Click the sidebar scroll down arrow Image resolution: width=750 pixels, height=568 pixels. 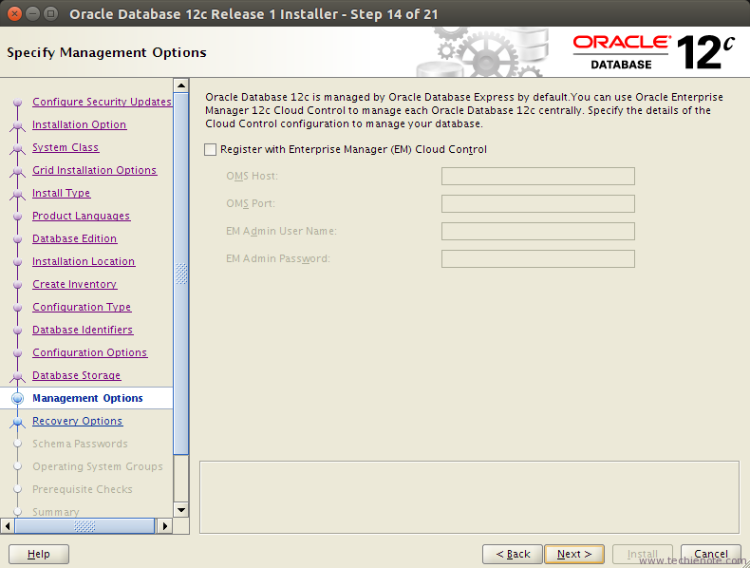[x=181, y=510]
